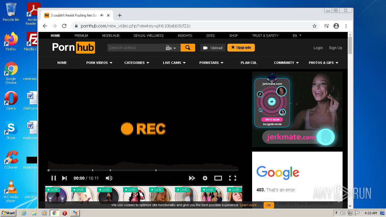
Task: Click the fast-forward double arrow in player
Action: click(x=192, y=178)
